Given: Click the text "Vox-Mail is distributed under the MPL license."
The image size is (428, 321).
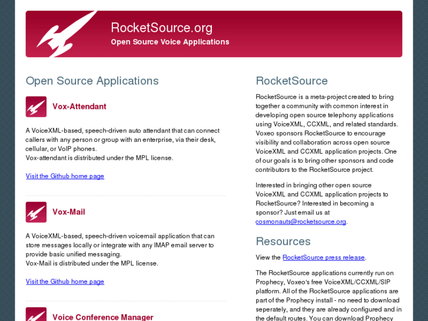Looking at the screenshot, I should 92,263.
